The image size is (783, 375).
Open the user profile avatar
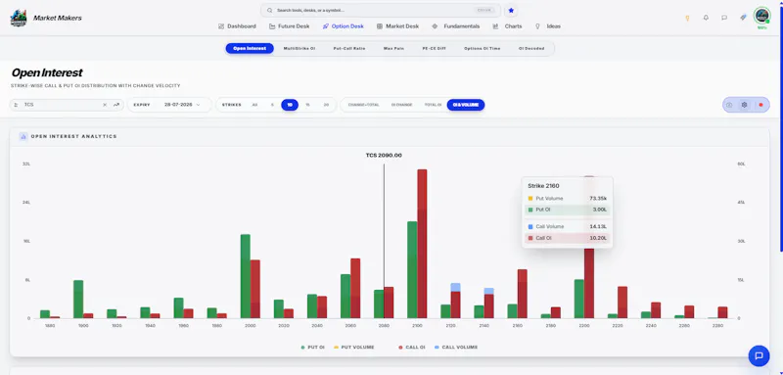(762, 16)
